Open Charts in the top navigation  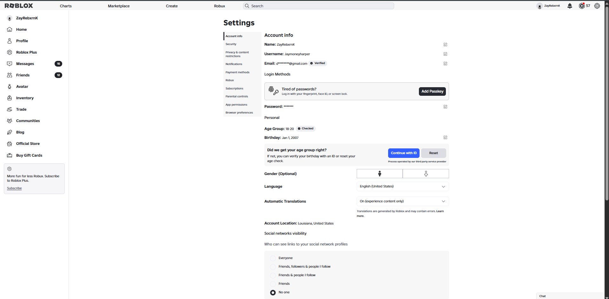click(x=66, y=6)
